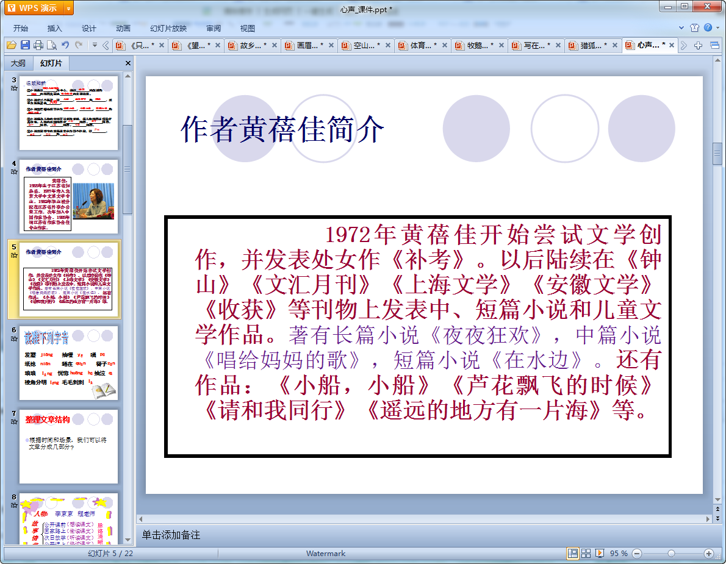Undo the last action
Image resolution: width=726 pixels, height=564 pixels.
[65, 45]
